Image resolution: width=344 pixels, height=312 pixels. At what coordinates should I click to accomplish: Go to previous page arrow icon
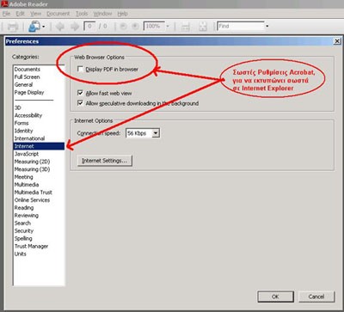tap(60, 27)
